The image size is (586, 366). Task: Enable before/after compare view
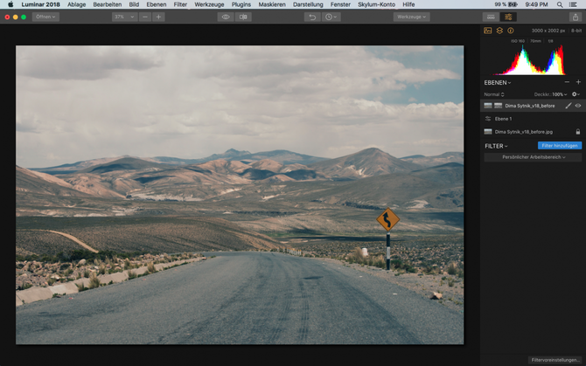pyautogui.click(x=243, y=17)
